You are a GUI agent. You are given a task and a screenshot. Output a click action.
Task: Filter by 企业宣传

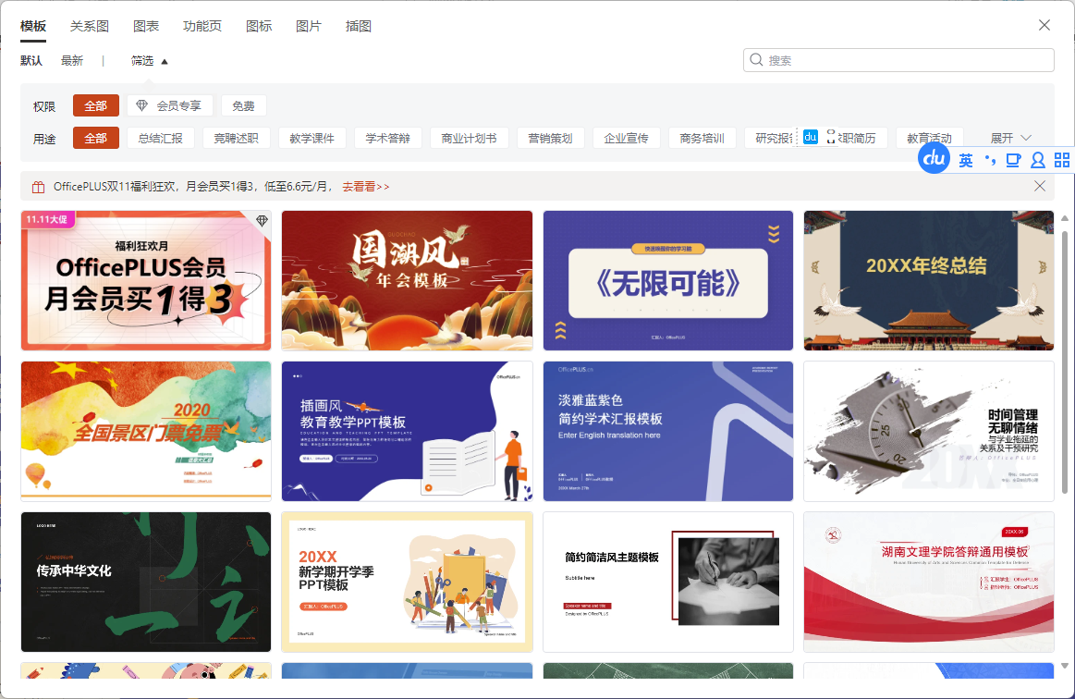coord(626,138)
